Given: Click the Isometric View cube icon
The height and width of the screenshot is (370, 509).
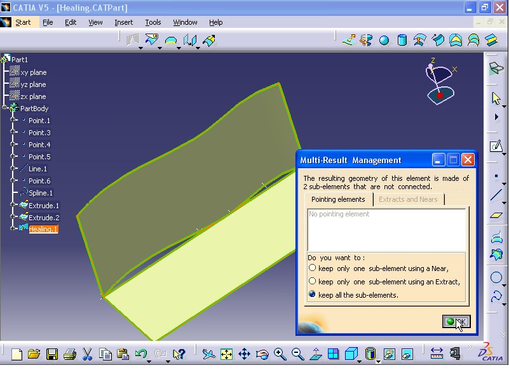Looking at the screenshot, I should pos(351,353).
